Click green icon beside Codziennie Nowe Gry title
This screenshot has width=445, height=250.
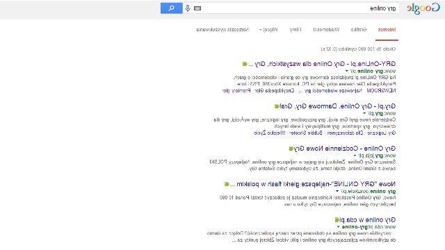click(x=291, y=149)
